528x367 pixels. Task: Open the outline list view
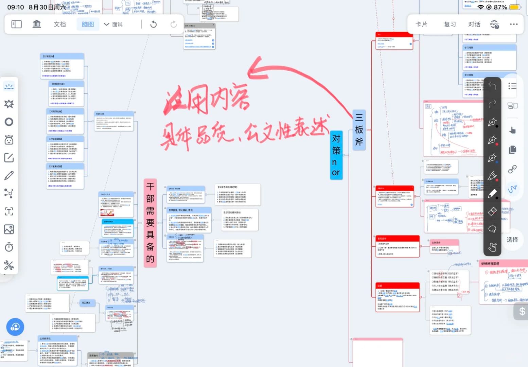(x=512, y=86)
